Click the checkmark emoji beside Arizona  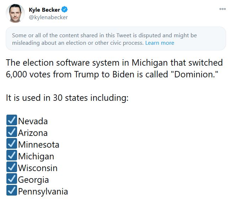point(12,132)
